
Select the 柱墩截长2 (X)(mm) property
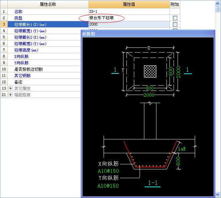[44, 37]
